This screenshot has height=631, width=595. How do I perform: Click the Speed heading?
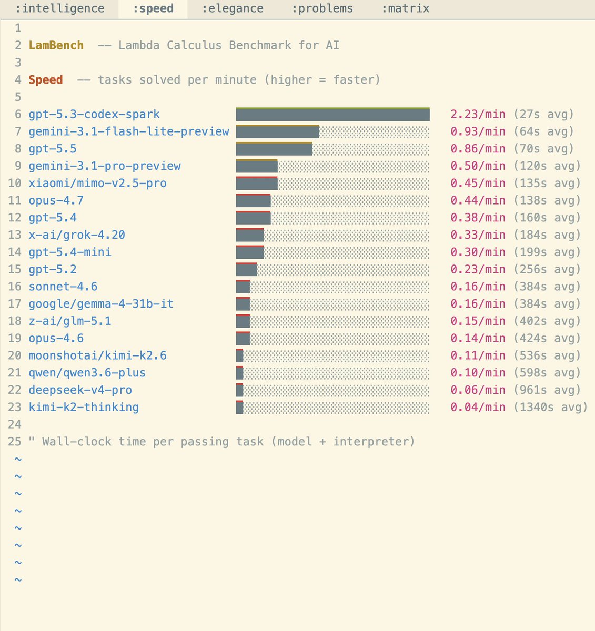[x=46, y=80]
